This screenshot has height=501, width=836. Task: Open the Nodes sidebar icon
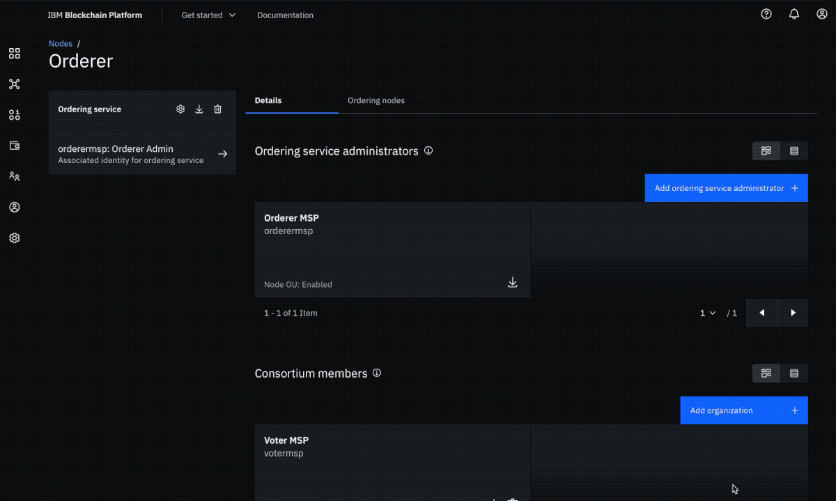[x=15, y=84]
